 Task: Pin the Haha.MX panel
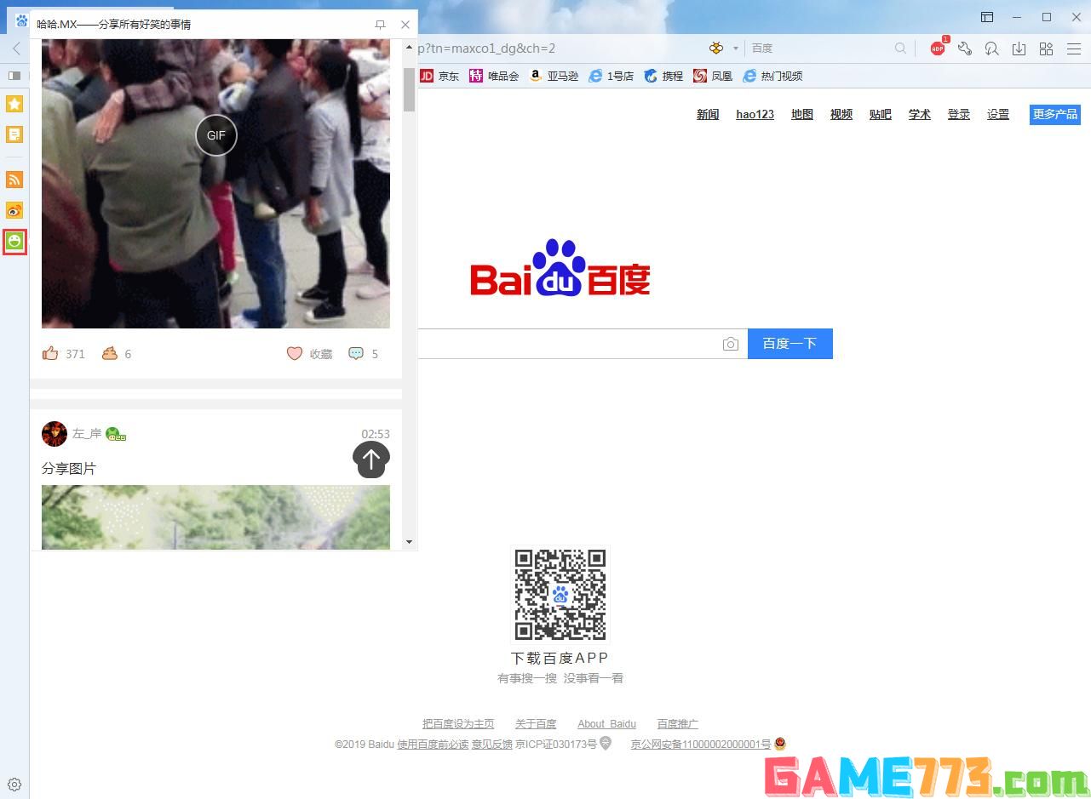click(x=380, y=25)
